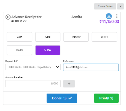Go back with the circled arrow icon
Image resolution: width=126 pixels, height=111 pixels.
click(8, 17)
